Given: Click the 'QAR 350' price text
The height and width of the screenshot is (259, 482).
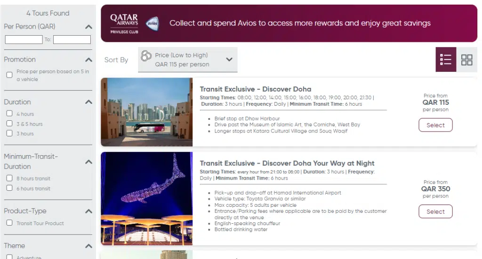Looking at the screenshot, I should tap(435, 189).
